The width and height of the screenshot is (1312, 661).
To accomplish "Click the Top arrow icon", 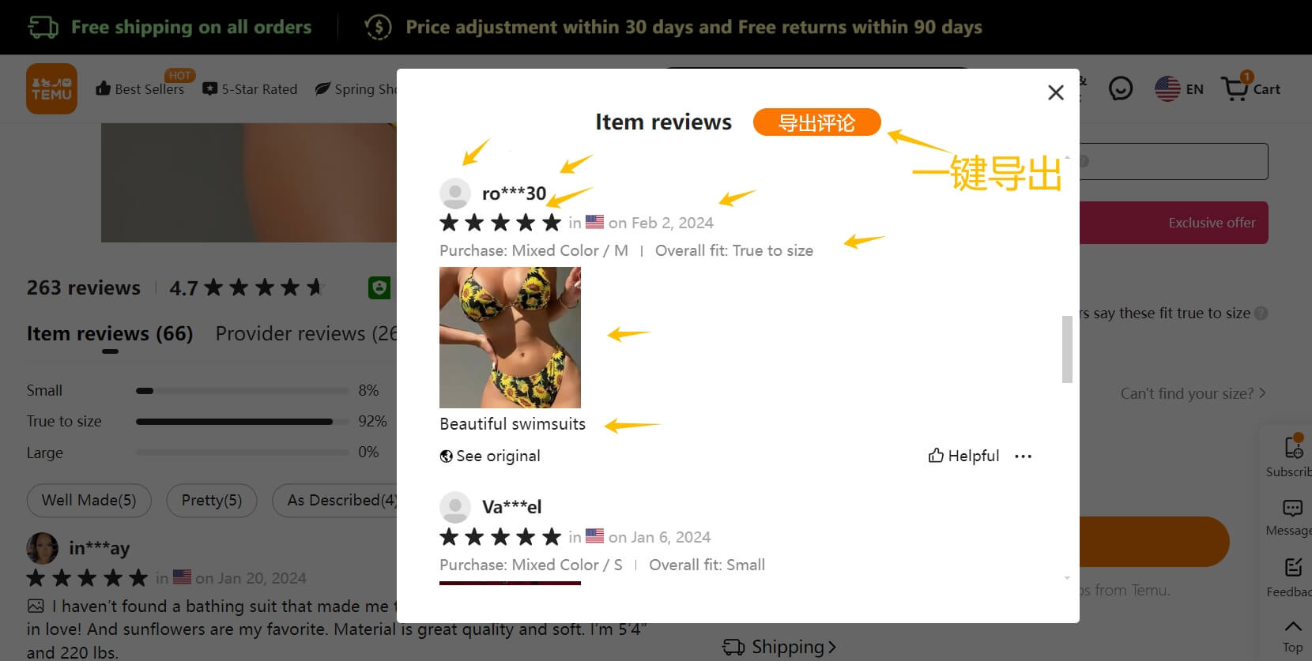I will pyautogui.click(x=1292, y=626).
